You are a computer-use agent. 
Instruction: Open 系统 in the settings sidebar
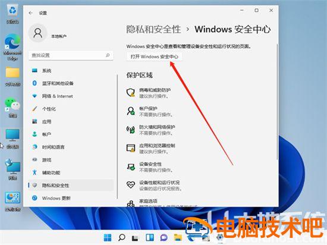click(x=71, y=71)
